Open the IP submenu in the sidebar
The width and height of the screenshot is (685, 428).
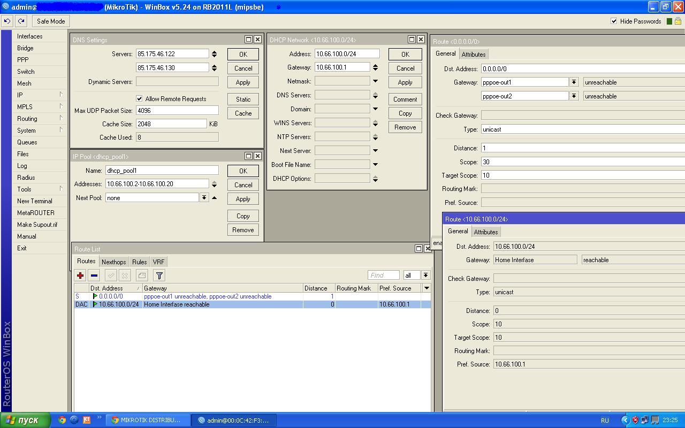tap(40, 95)
